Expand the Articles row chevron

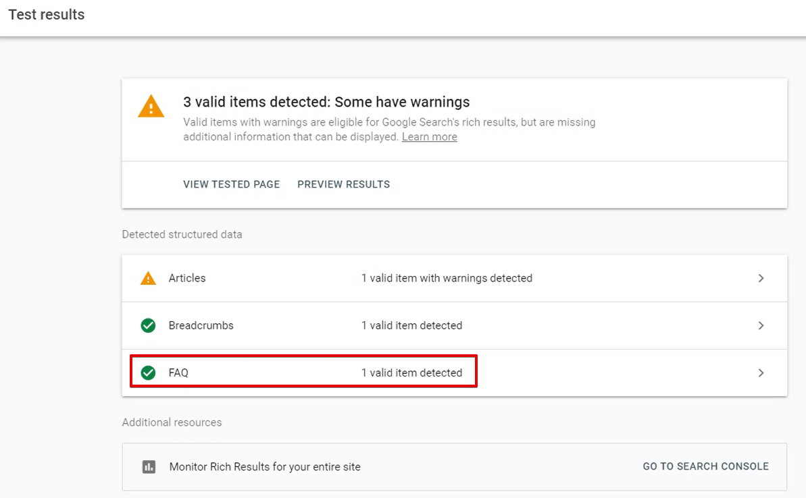761,278
